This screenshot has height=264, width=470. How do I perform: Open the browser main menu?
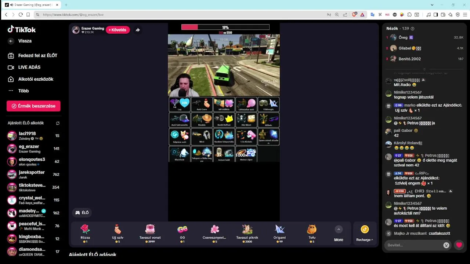coord(465,15)
